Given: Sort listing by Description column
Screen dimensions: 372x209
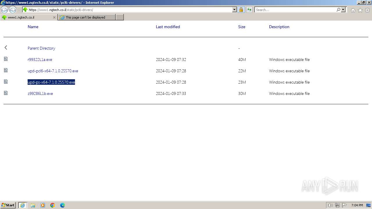Looking at the screenshot, I should point(279,27).
